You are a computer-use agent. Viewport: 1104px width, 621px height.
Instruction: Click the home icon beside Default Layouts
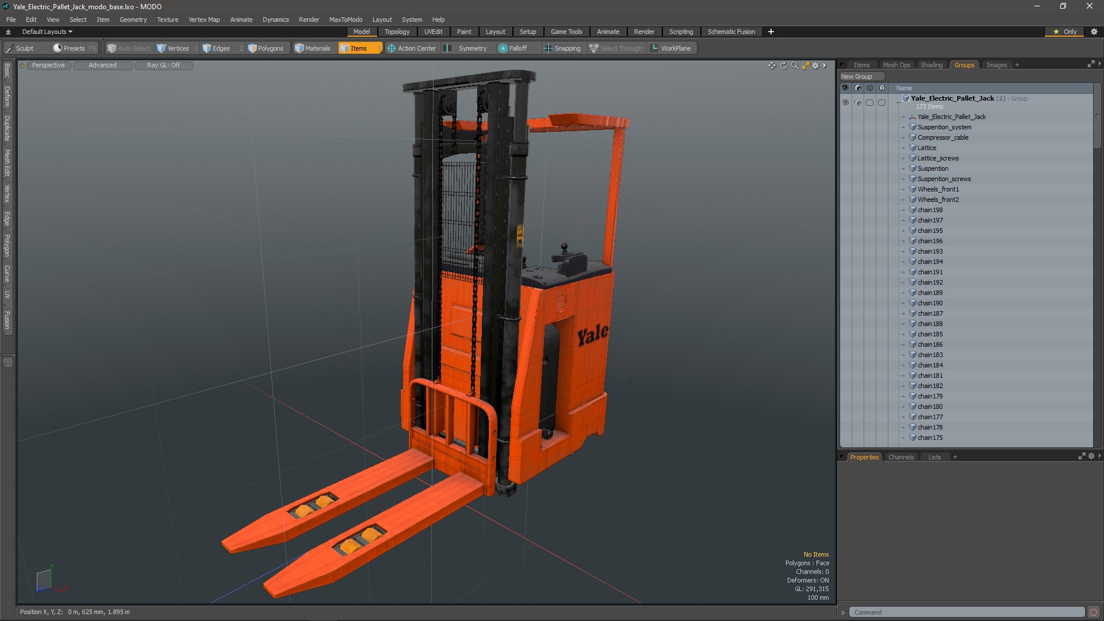pos(8,32)
